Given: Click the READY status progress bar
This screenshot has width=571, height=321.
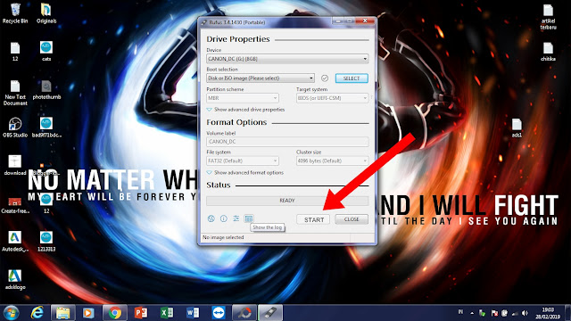Looking at the screenshot, I should (x=287, y=201).
